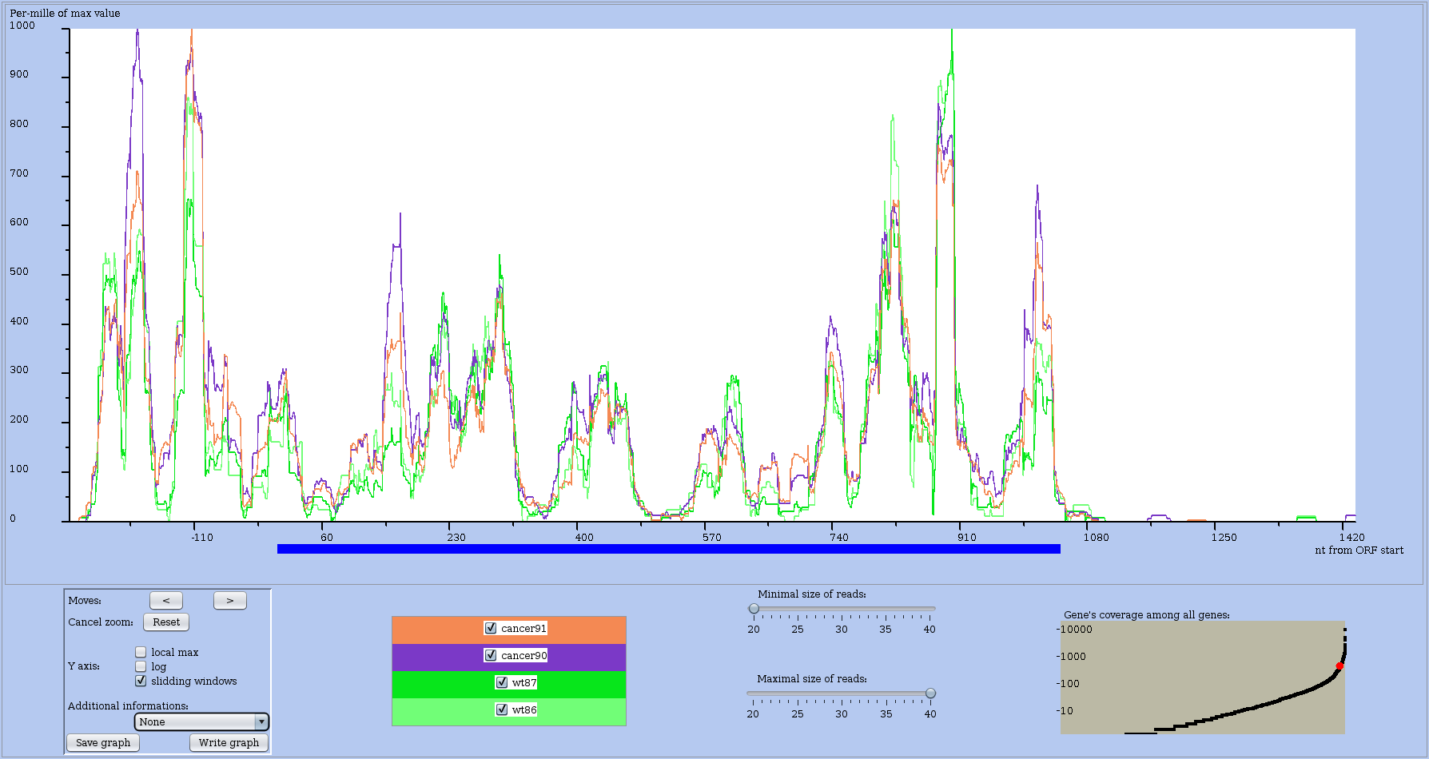Click the Save graph button

click(x=103, y=743)
